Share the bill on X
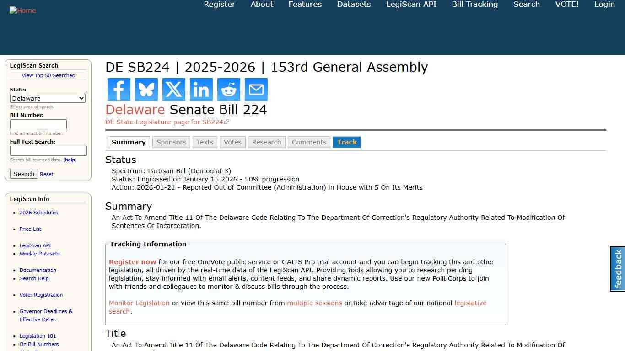Image resolution: width=625 pixels, height=351 pixels. [x=173, y=90]
